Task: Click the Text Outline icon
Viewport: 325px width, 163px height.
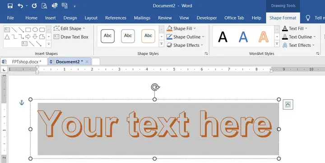Action: [285, 37]
